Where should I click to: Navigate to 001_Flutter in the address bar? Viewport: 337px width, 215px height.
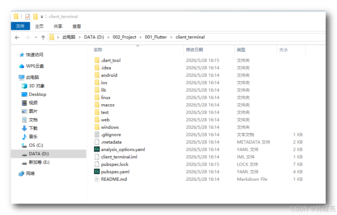[x=156, y=37]
